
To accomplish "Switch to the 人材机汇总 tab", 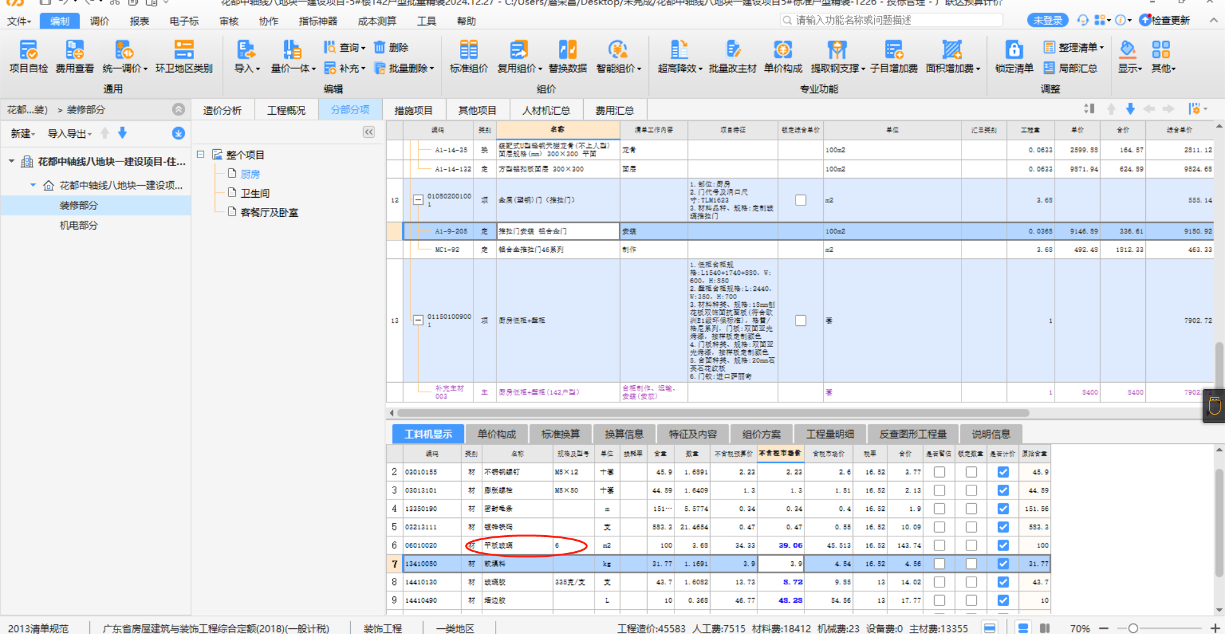I will tap(546, 110).
